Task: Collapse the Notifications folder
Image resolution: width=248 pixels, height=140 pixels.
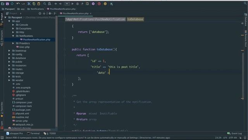Action: (x=13, y=36)
